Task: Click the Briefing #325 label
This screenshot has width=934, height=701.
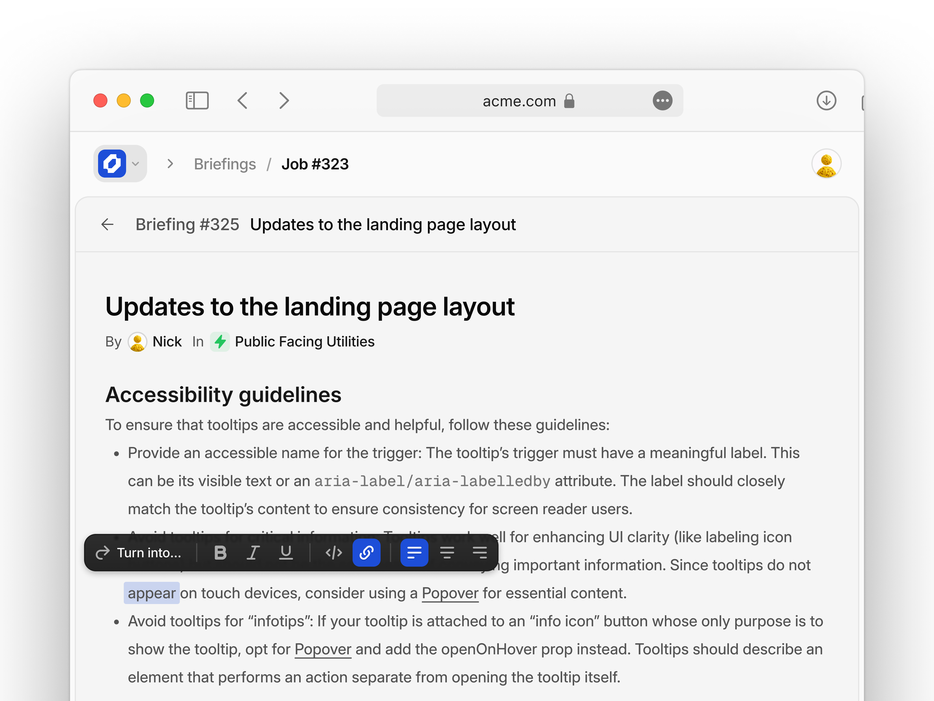Action: click(187, 224)
